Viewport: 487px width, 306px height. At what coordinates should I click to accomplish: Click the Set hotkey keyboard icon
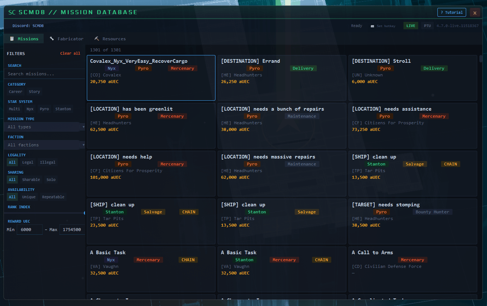coord(372,26)
